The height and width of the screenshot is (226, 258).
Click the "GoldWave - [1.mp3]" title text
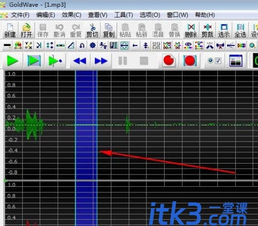tap(38, 5)
